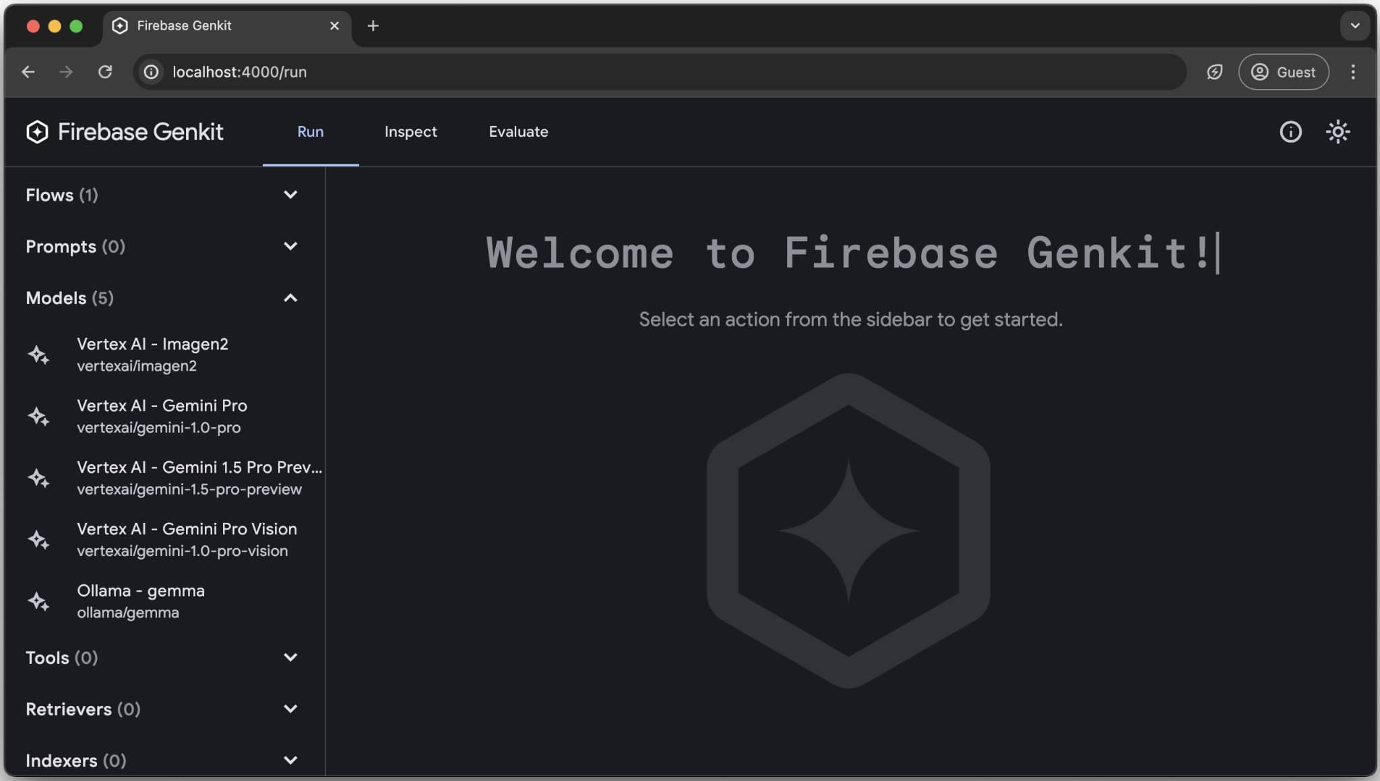Expand the Retrievers section chevron
The image size is (1380, 781).
tap(290, 709)
